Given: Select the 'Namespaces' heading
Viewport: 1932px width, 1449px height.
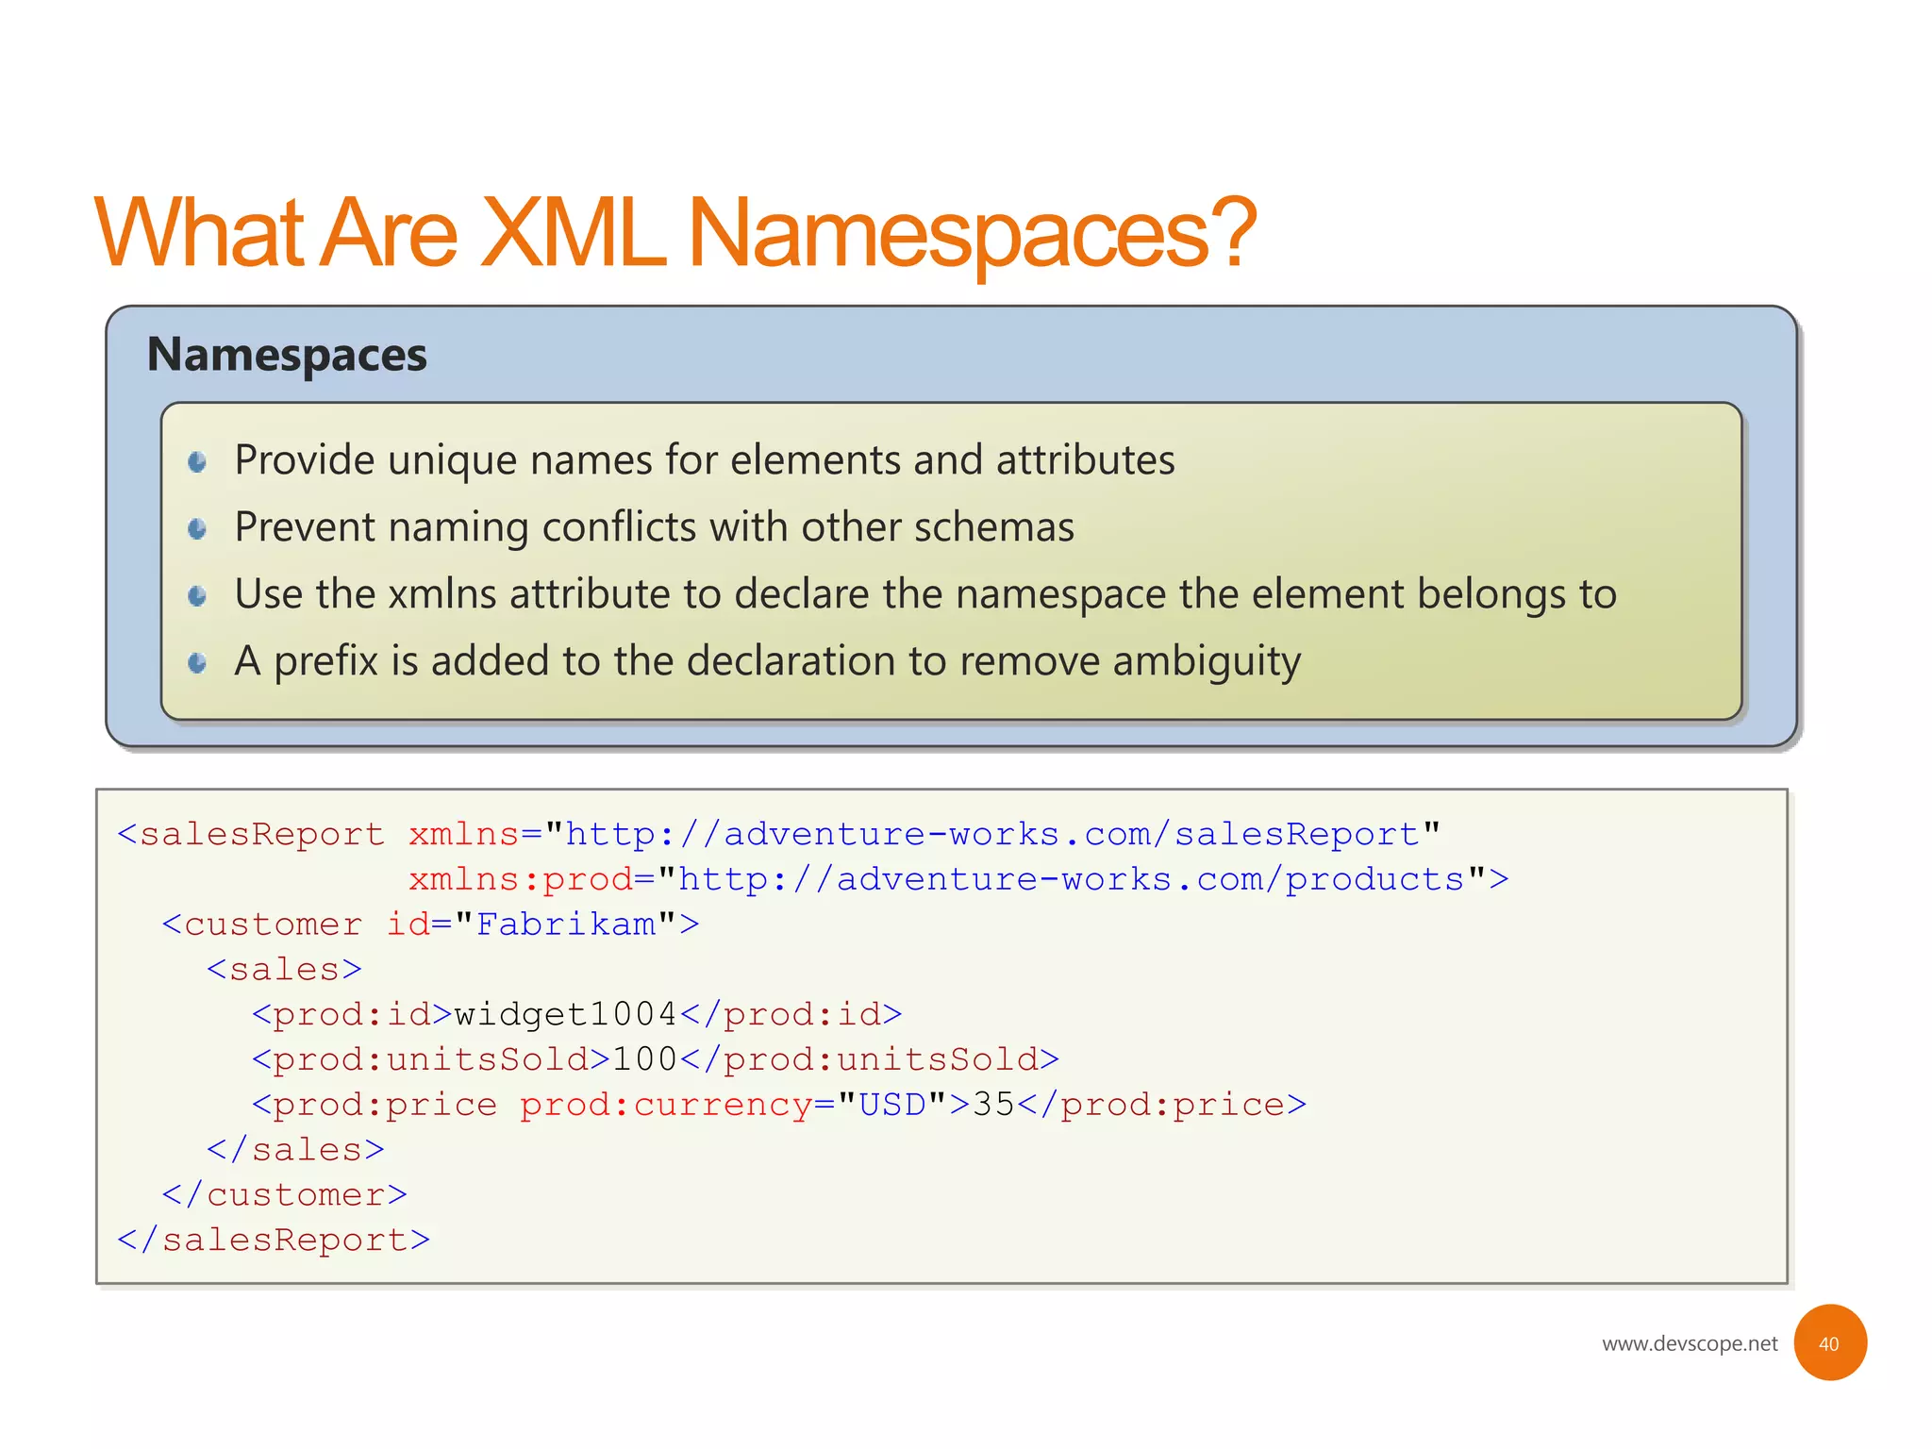Looking at the screenshot, I should coord(287,355).
